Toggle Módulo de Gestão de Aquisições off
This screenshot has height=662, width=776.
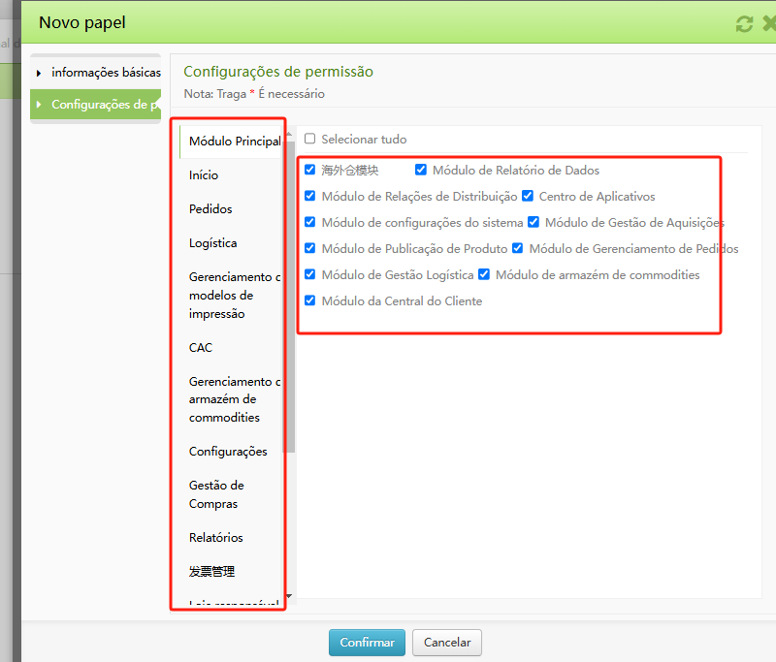(533, 222)
